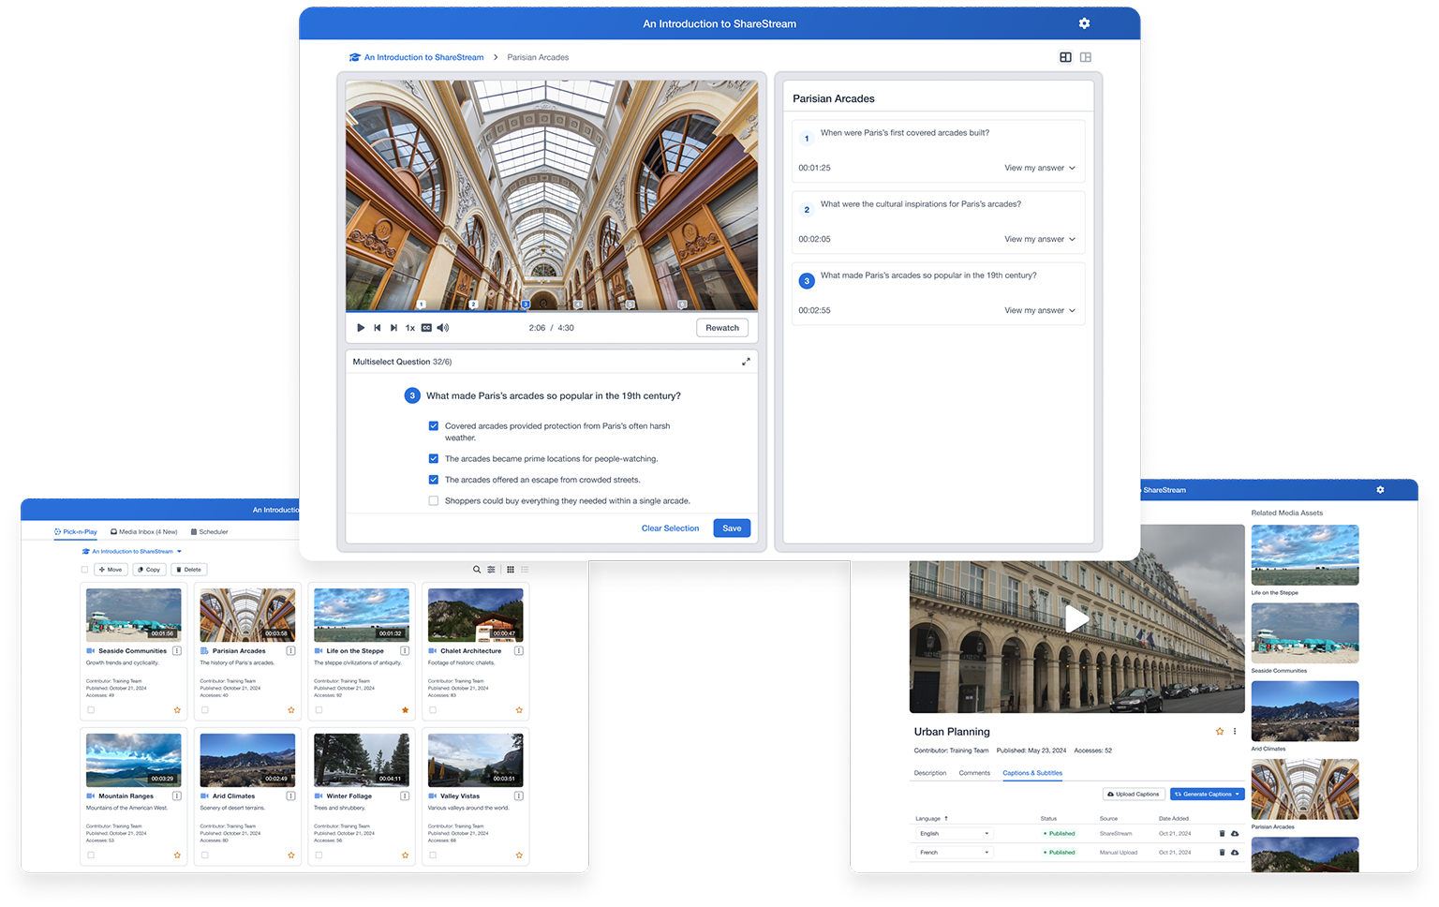This screenshot has width=1439, height=907.
Task: Deselect 'The arcades became prime locations for people-watching'
Action: (x=433, y=458)
